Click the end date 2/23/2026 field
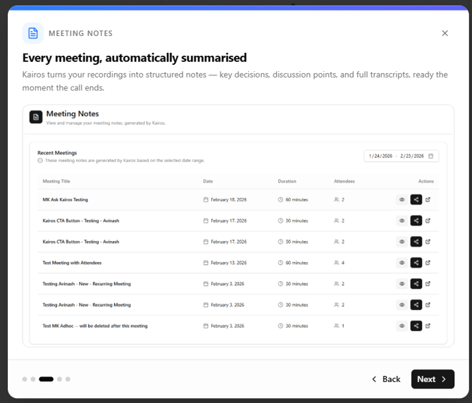 (412, 156)
